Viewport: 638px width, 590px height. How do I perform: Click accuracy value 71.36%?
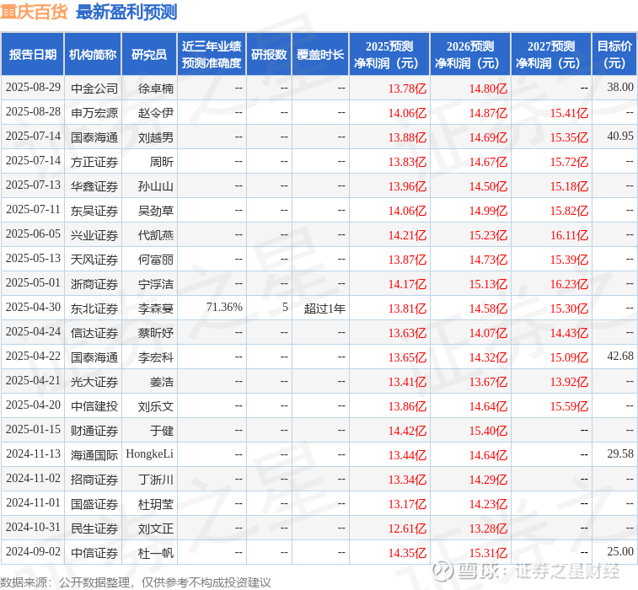tap(224, 308)
